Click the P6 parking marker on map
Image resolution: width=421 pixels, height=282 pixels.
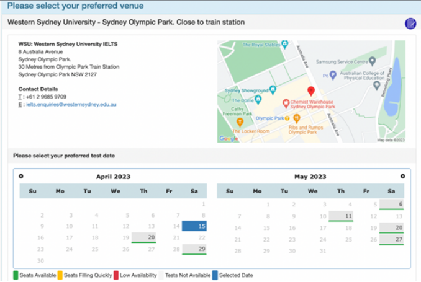[x=333, y=75]
